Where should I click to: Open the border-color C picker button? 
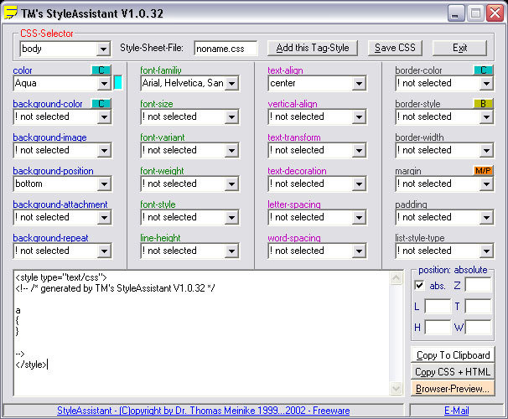click(x=484, y=70)
